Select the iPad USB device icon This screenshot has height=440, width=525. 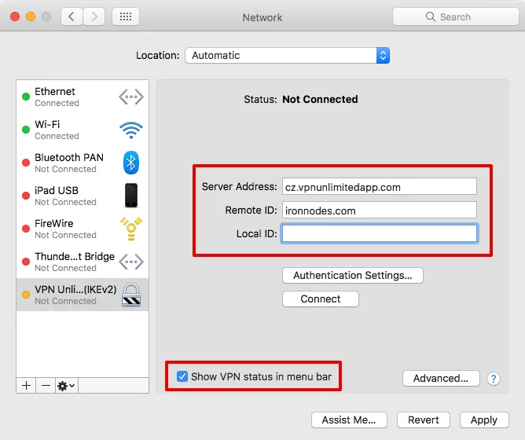click(x=130, y=196)
